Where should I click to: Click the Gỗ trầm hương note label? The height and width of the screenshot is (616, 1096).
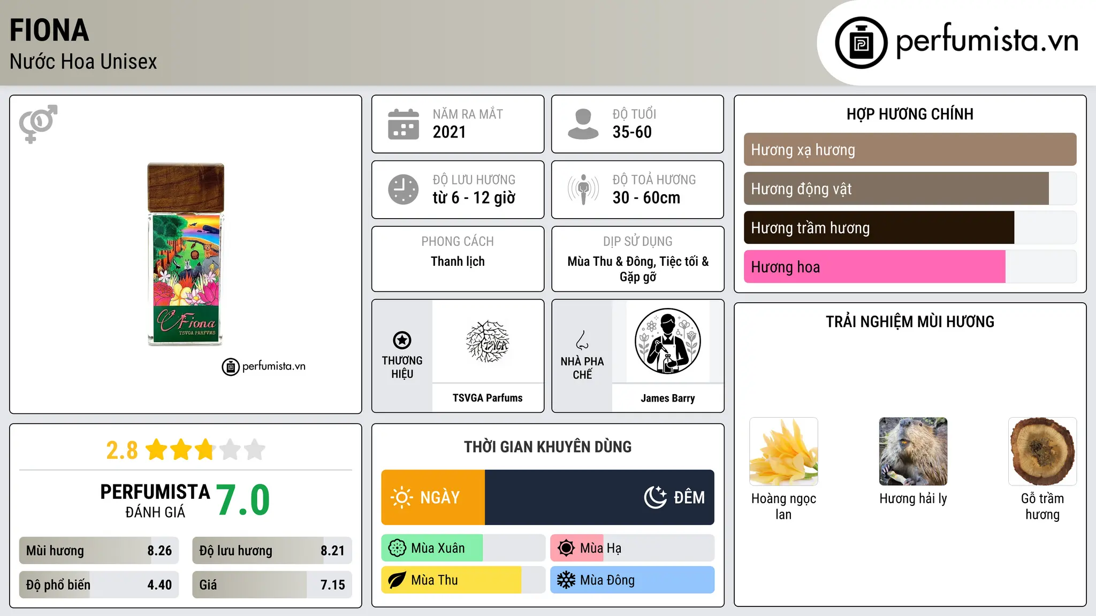(1042, 506)
